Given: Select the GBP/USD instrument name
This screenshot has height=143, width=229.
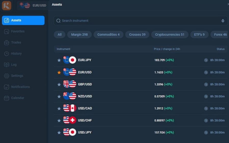Looking at the screenshot, I should click(x=85, y=84).
